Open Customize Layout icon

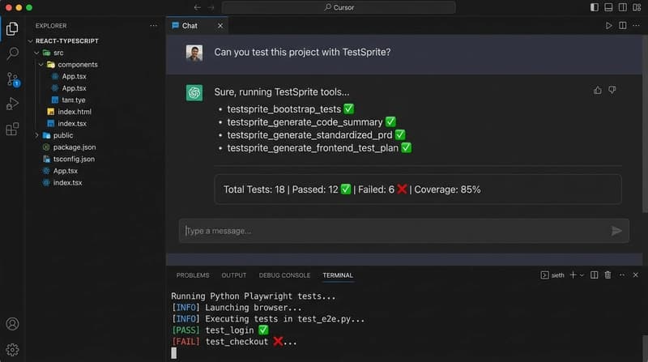click(637, 7)
